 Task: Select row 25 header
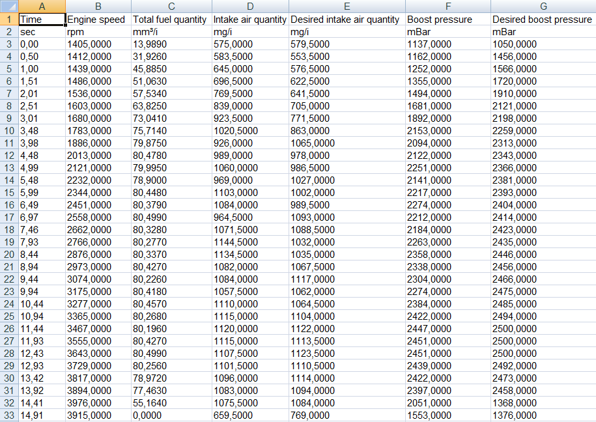pos(9,316)
